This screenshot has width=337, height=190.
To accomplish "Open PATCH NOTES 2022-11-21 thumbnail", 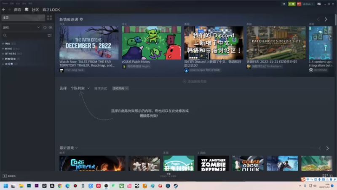I will coord(276,43).
